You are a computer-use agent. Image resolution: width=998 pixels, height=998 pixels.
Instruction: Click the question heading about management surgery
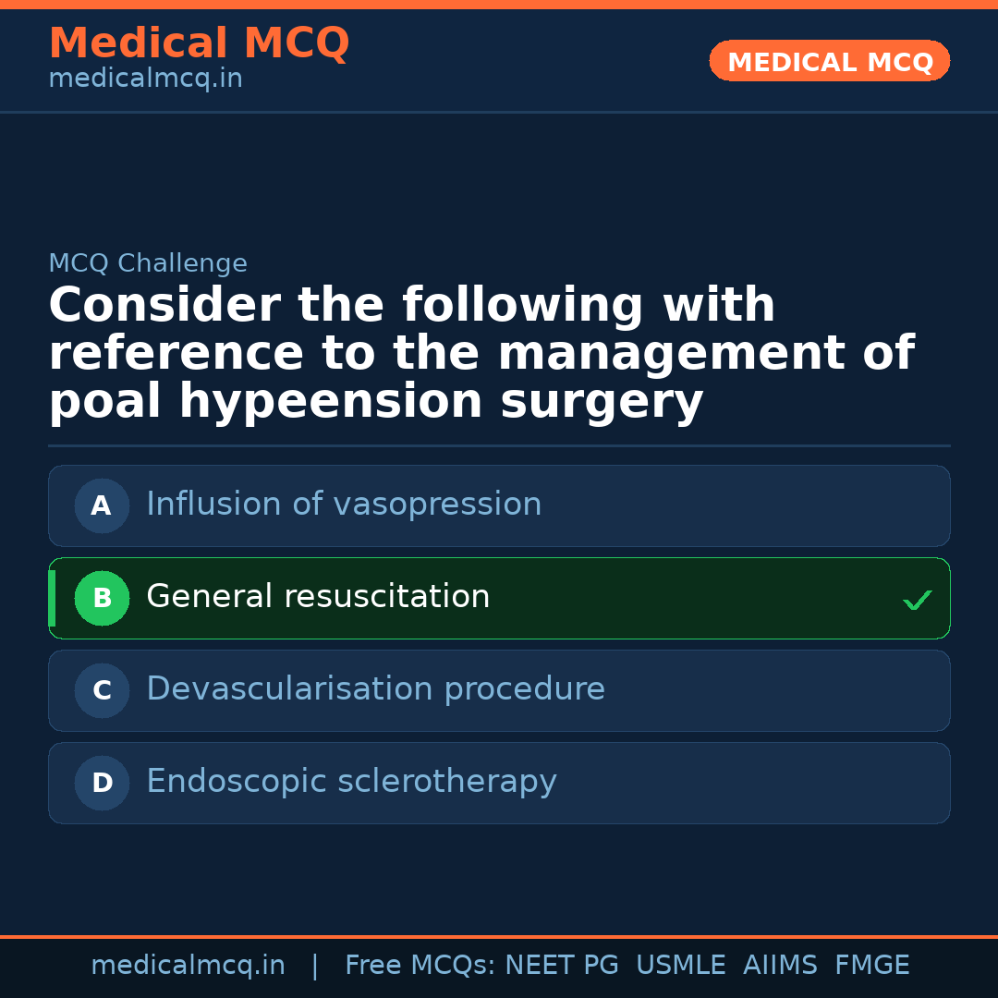481,354
